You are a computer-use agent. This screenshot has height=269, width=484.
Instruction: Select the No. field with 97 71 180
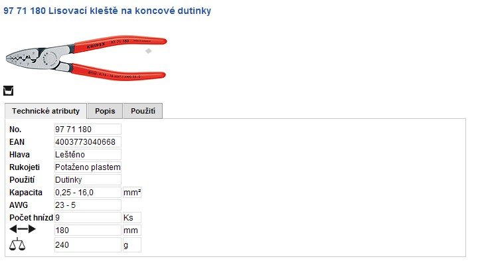click(88, 130)
